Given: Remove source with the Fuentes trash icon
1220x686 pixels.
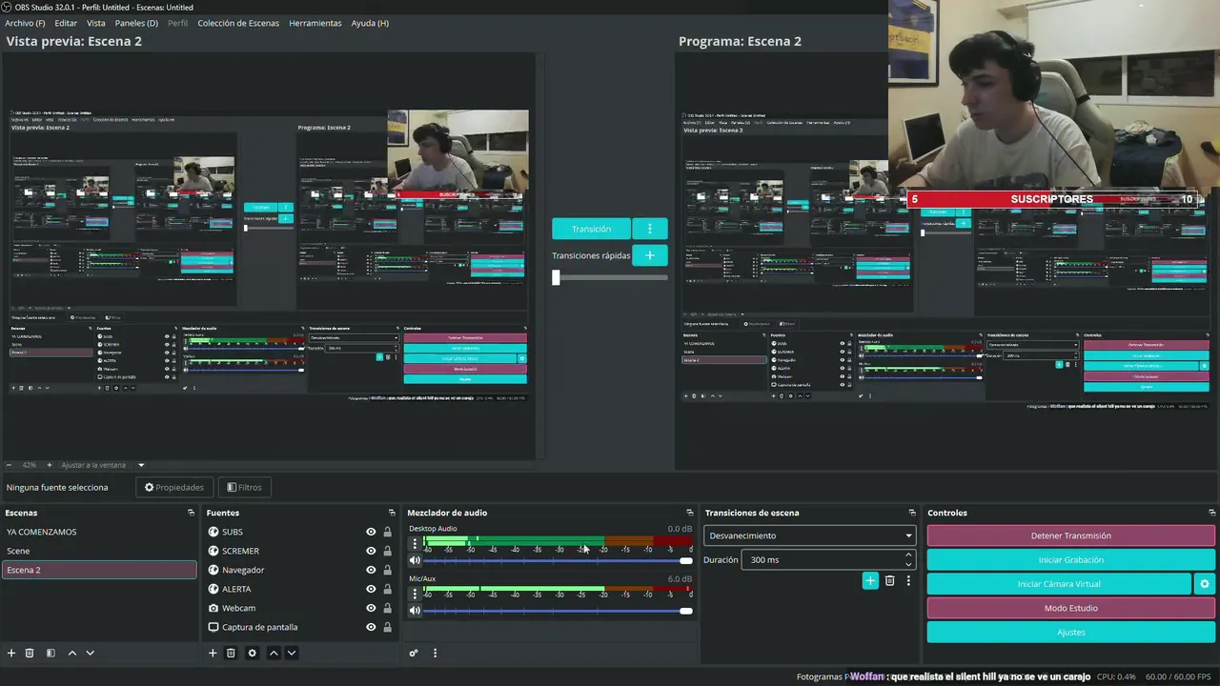Looking at the screenshot, I should click(x=231, y=653).
